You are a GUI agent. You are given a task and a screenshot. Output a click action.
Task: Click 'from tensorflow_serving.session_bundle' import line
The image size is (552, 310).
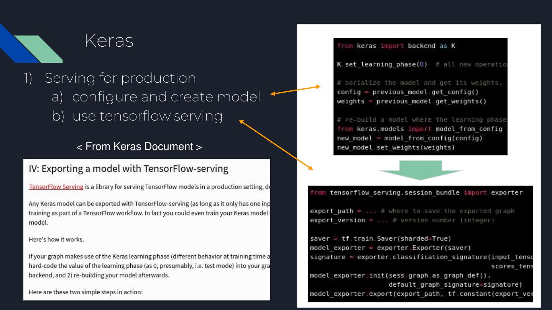[x=416, y=193]
